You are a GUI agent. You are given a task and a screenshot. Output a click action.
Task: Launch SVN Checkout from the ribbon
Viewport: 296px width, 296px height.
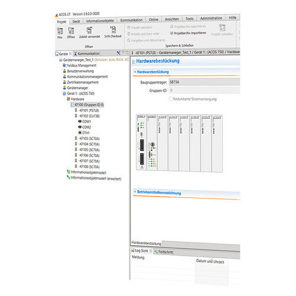(113, 32)
